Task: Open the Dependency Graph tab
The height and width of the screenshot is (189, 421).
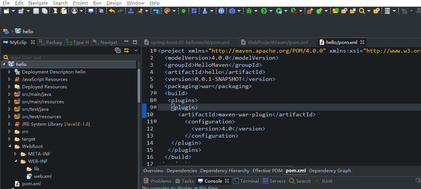Action: click(330, 170)
